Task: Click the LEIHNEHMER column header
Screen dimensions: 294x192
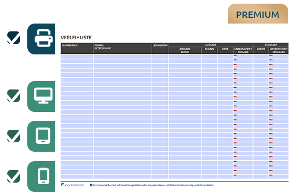Action: [x=77, y=48]
